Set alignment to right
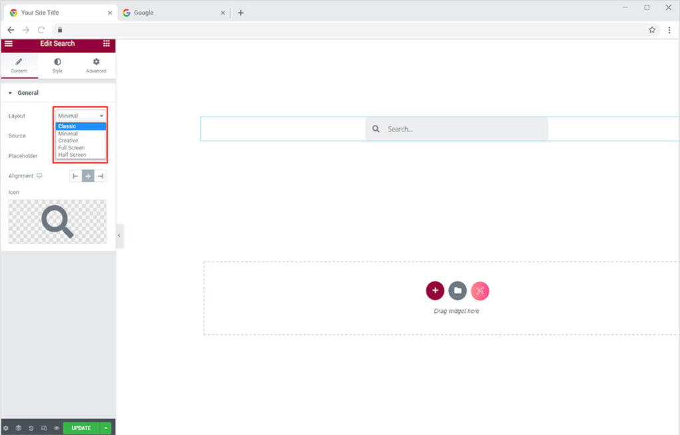 [x=100, y=176]
